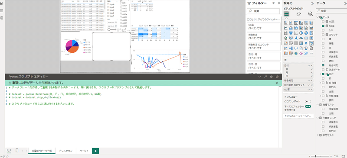Add a new report page
This screenshot has height=158, width=347.
pyautogui.click(x=95, y=151)
